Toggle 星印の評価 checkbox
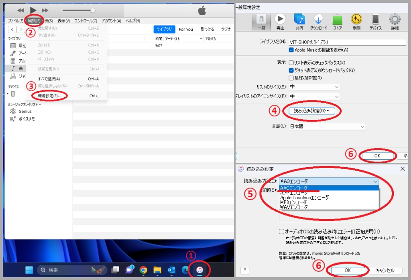Image resolution: width=411 pixels, height=280 pixels. coord(291,78)
